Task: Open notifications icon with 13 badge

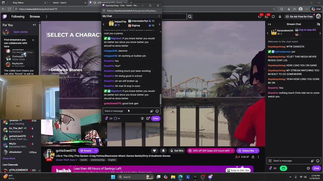Action: [266, 17]
